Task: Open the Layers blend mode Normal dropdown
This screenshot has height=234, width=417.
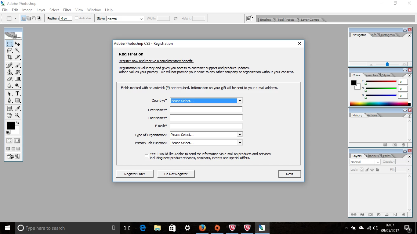Action: 365,162
